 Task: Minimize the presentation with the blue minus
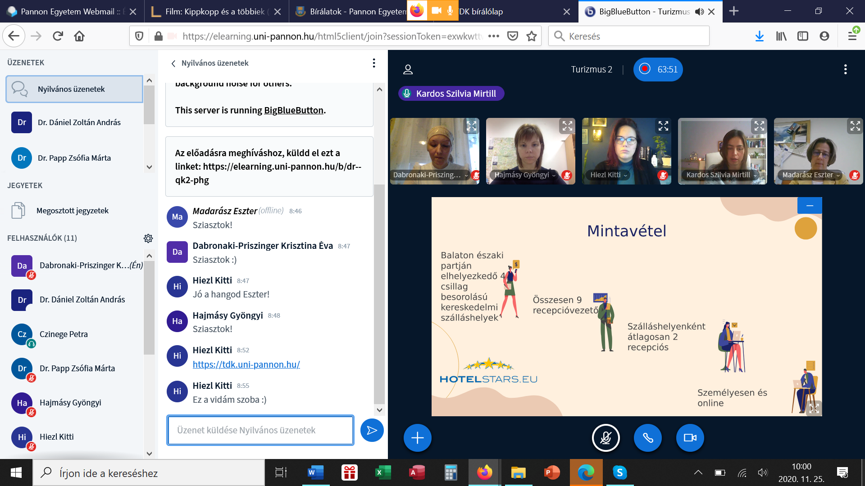point(810,206)
